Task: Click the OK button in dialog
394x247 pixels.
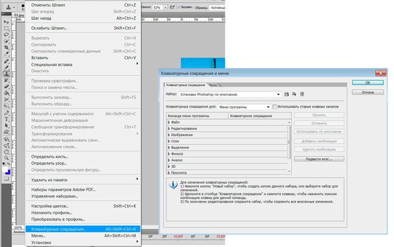Action: point(367,82)
